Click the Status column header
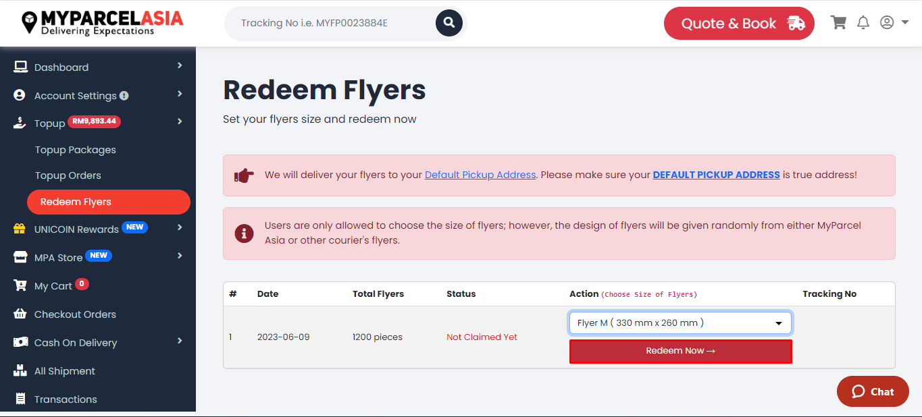The height and width of the screenshot is (417, 922). [x=461, y=294]
